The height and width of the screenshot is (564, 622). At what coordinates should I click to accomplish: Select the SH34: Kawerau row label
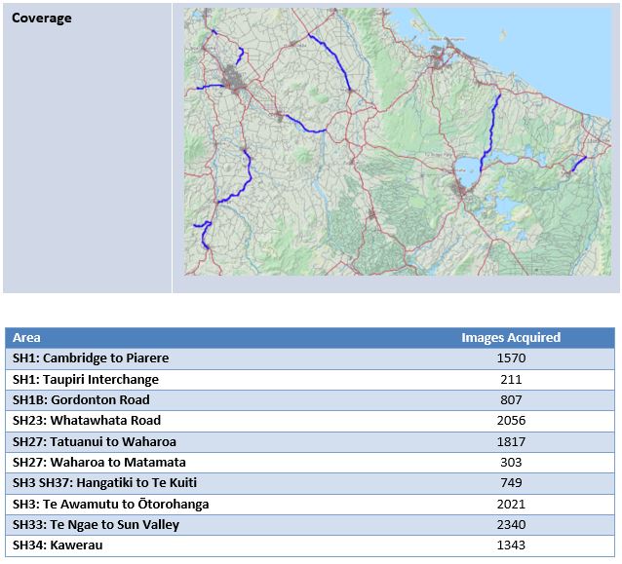click(58, 545)
